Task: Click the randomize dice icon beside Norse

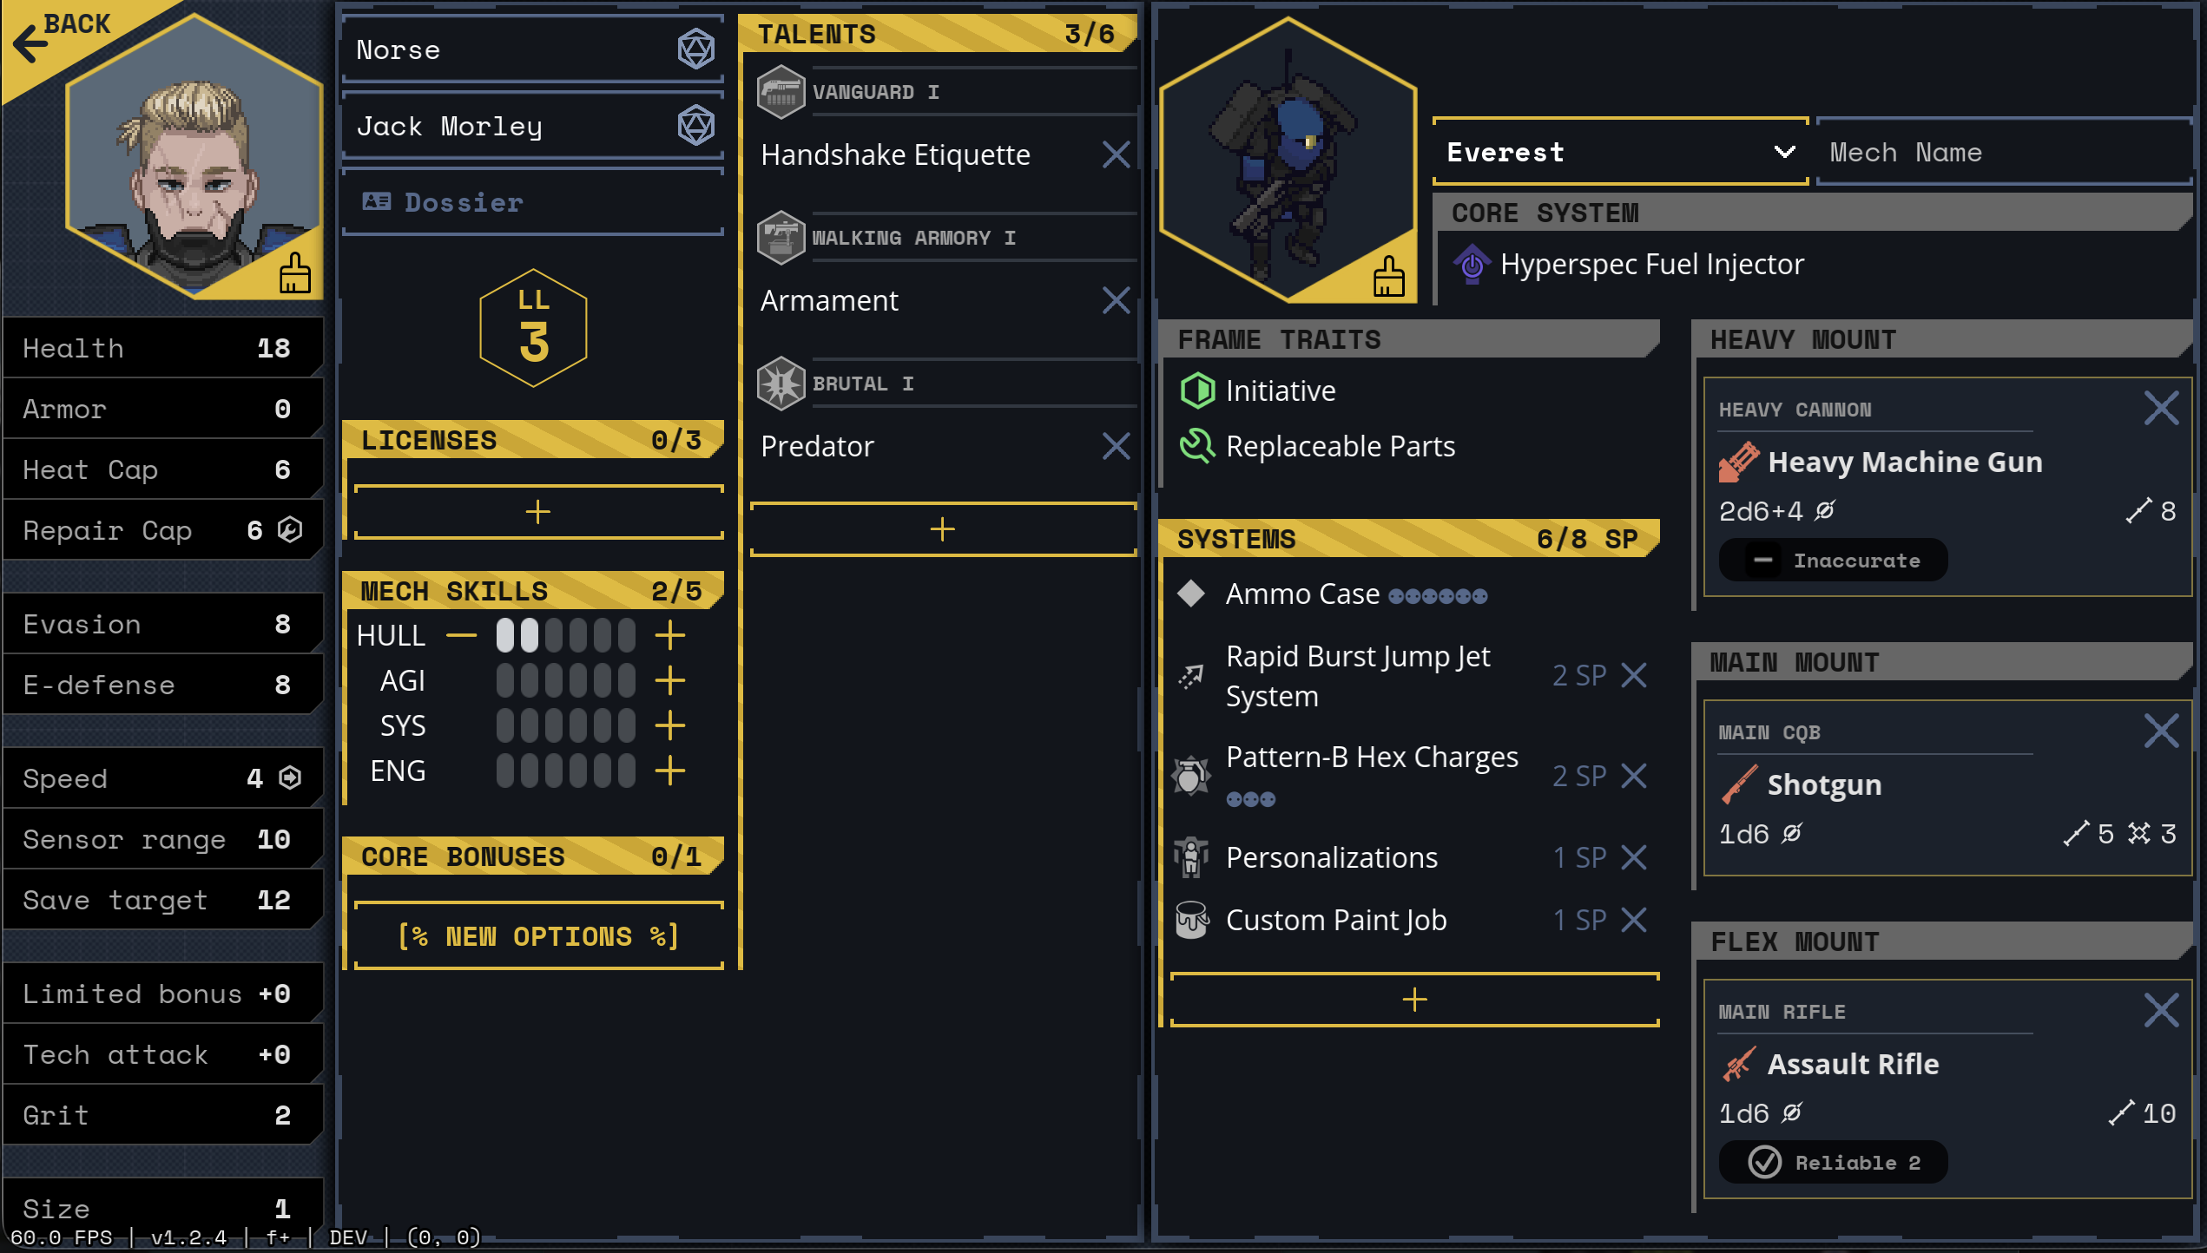Action: point(695,49)
